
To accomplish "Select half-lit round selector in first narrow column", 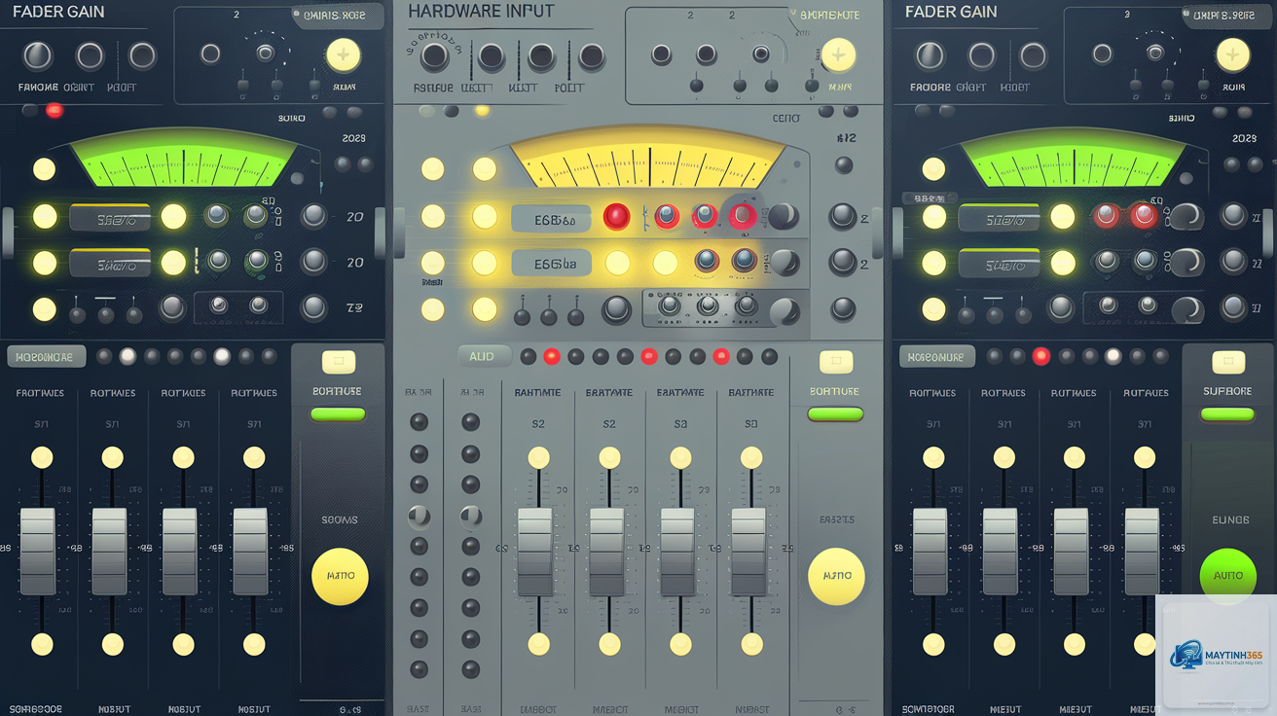I will (x=419, y=516).
